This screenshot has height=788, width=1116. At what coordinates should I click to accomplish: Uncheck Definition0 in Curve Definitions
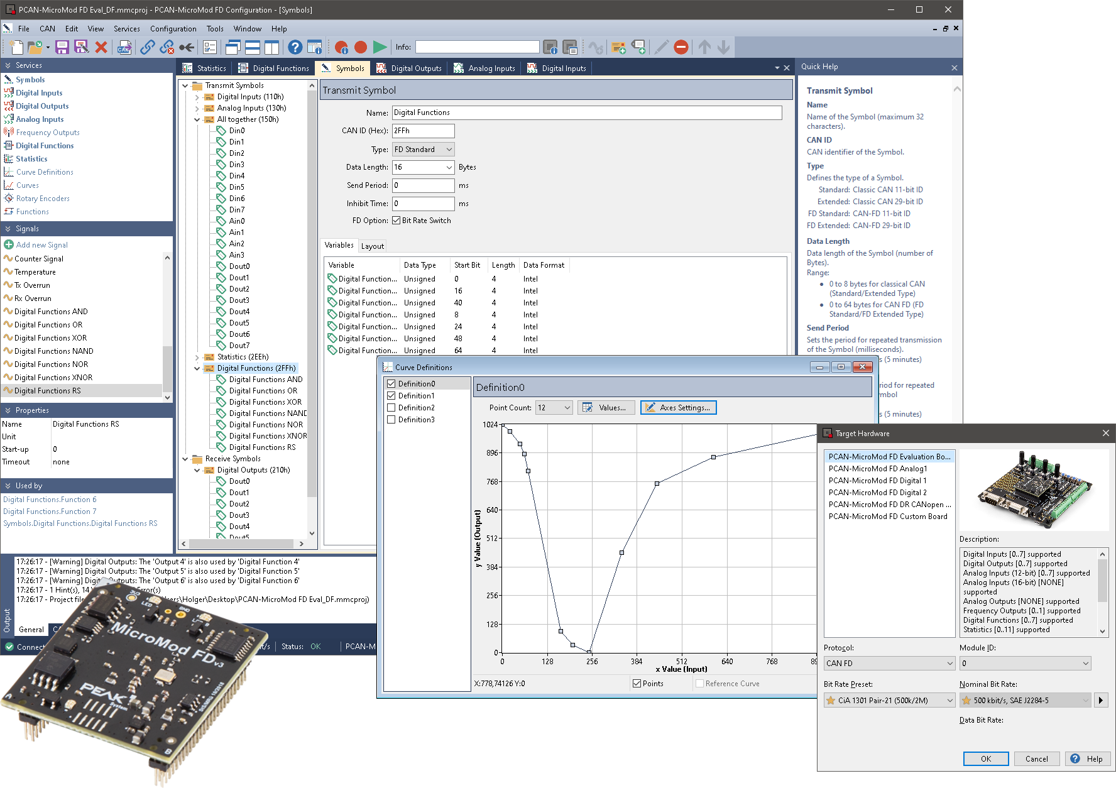(391, 383)
